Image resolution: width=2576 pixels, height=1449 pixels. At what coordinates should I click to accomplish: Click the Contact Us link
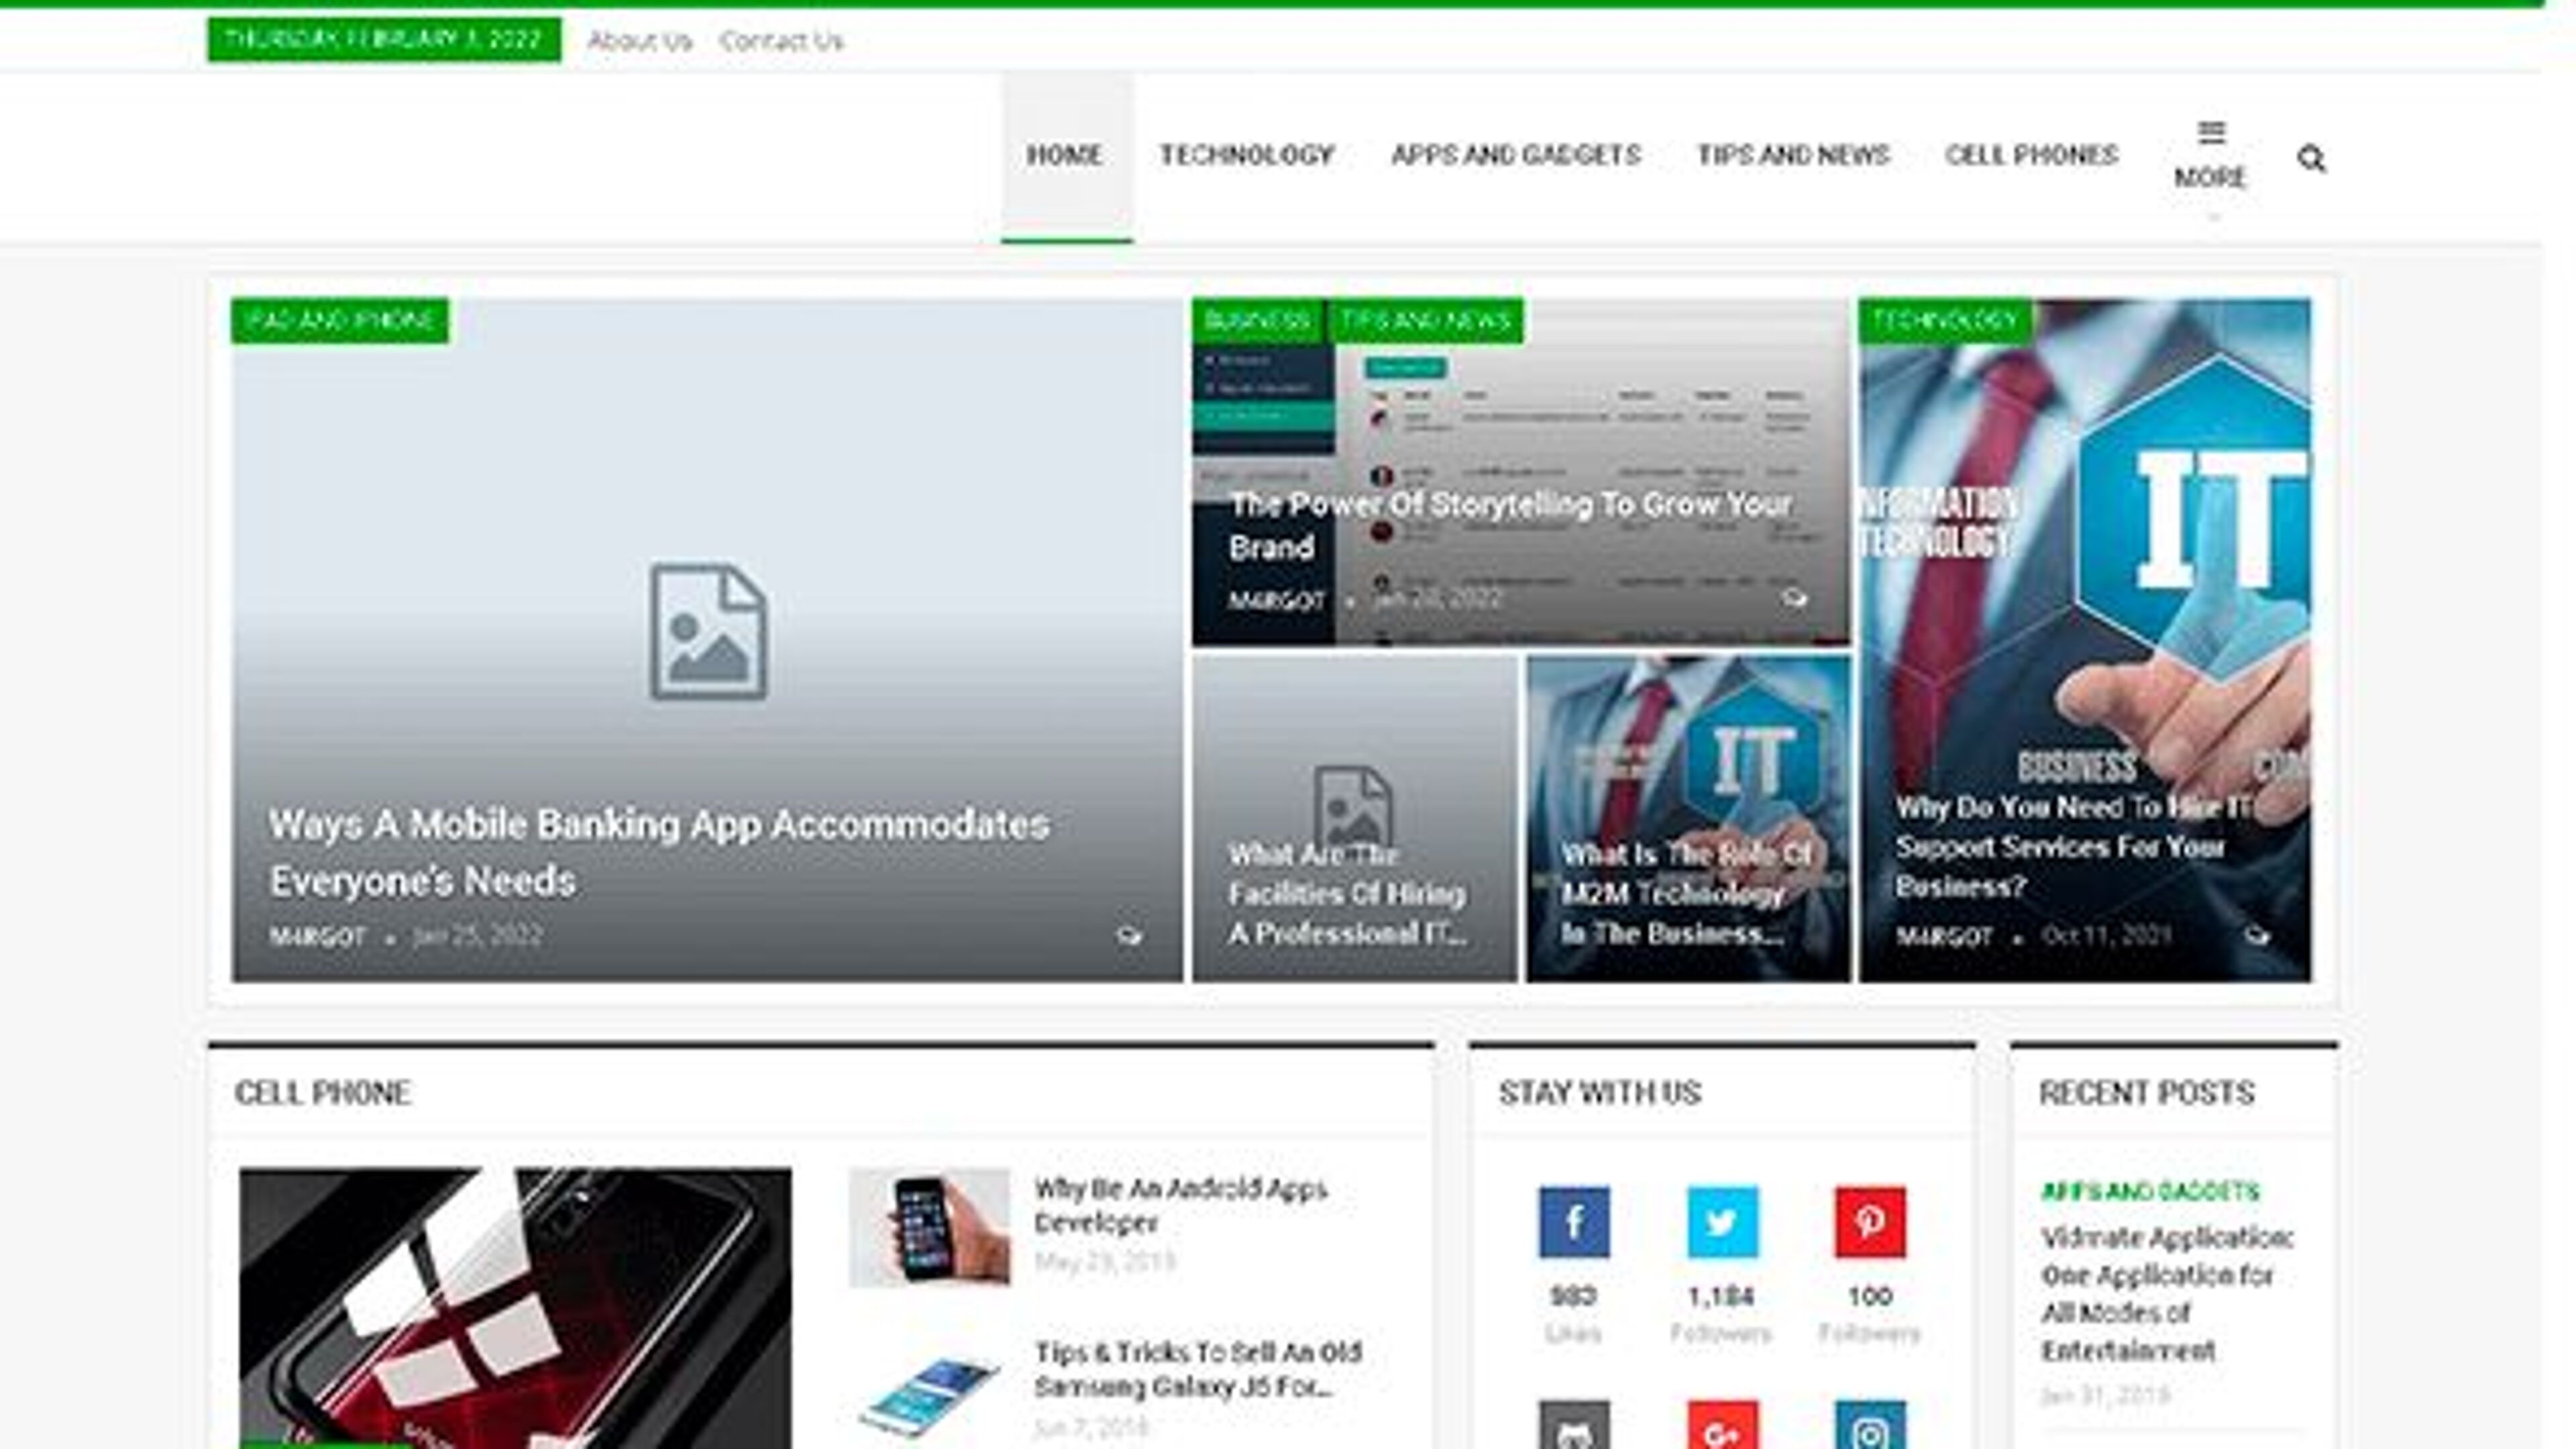pyautogui.click(x=781, y=41)
